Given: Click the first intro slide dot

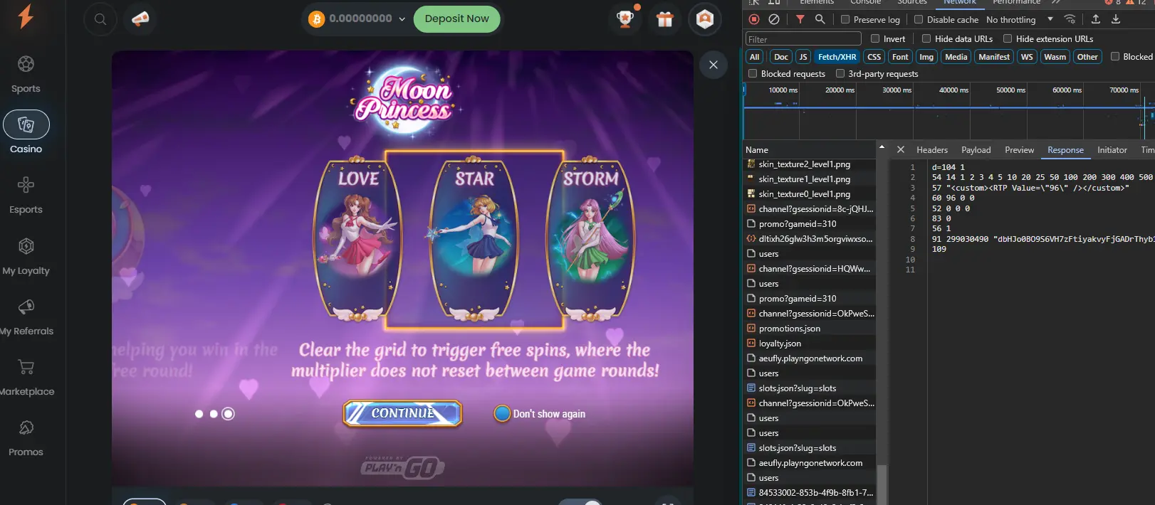Looking at the screenshot, I should pos(199,414).
